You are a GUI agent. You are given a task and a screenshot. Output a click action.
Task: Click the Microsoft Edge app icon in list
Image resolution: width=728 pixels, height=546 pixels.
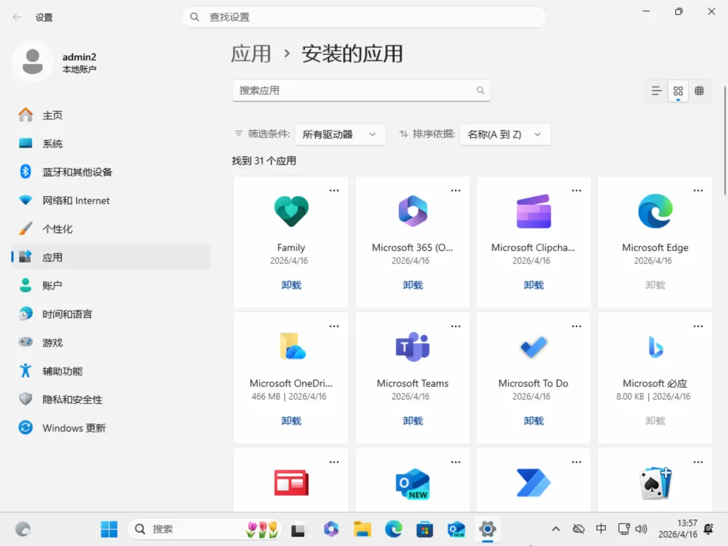pyautogui.click(x=655, y=211)
